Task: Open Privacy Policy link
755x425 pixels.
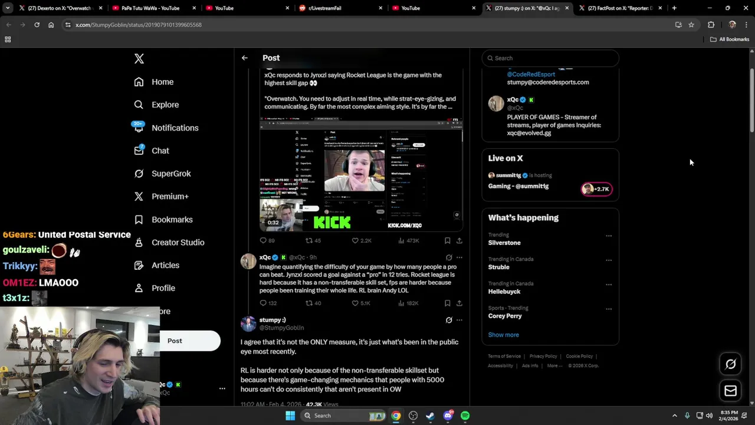Action: click(x=543, y=357)
